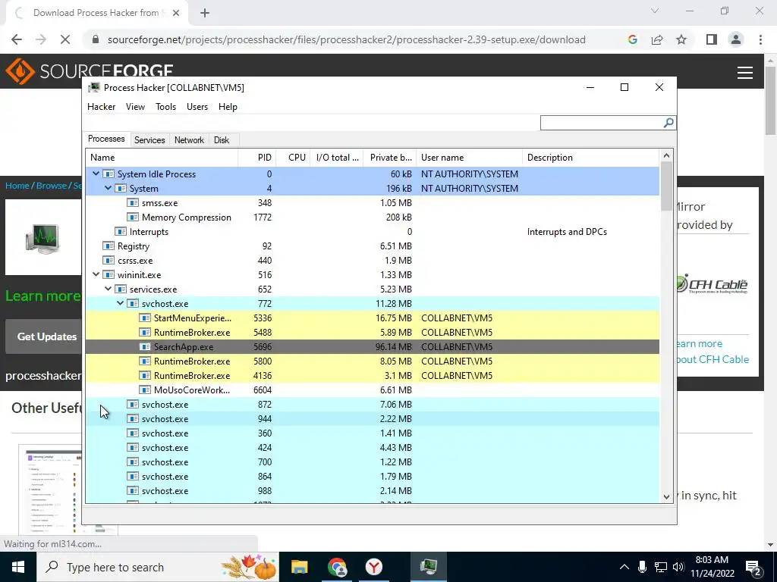Switch to the Disk tab
777x582 pixels.
[x=222, y=140]
